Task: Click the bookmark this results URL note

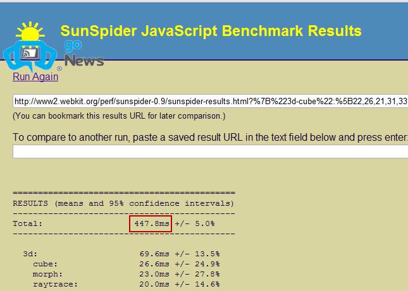Action: pos(119,116)
